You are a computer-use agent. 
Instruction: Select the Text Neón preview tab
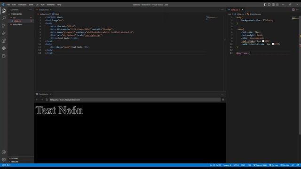point(43,94)
